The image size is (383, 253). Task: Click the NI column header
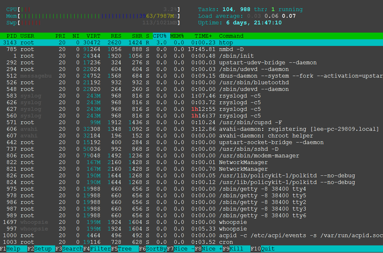pyautogui.click(x=76, y=36)
